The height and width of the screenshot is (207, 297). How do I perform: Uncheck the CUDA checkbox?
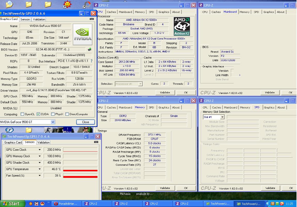[39, 114]
